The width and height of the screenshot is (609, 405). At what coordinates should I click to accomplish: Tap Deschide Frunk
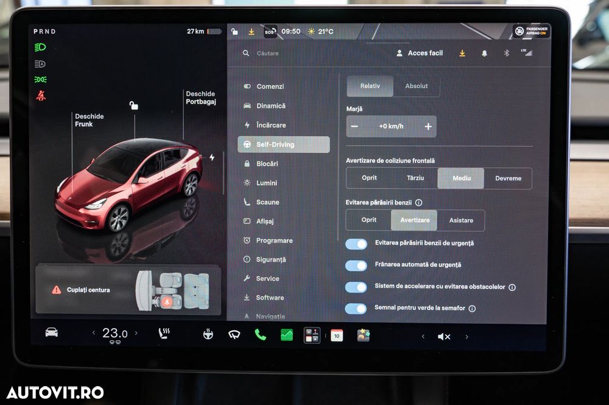point(90,120)
